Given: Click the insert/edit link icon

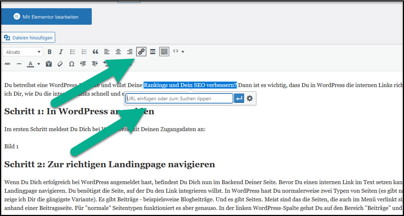Looking at the screenshot, I should pyautogui.click(x=141, y=52).
